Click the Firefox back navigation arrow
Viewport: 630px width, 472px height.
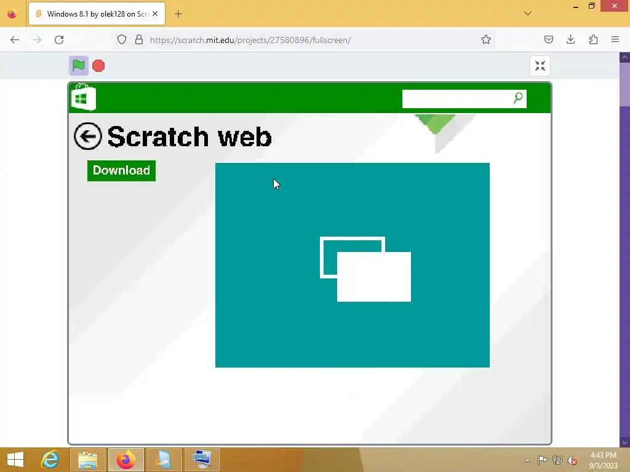pos(15,40)
